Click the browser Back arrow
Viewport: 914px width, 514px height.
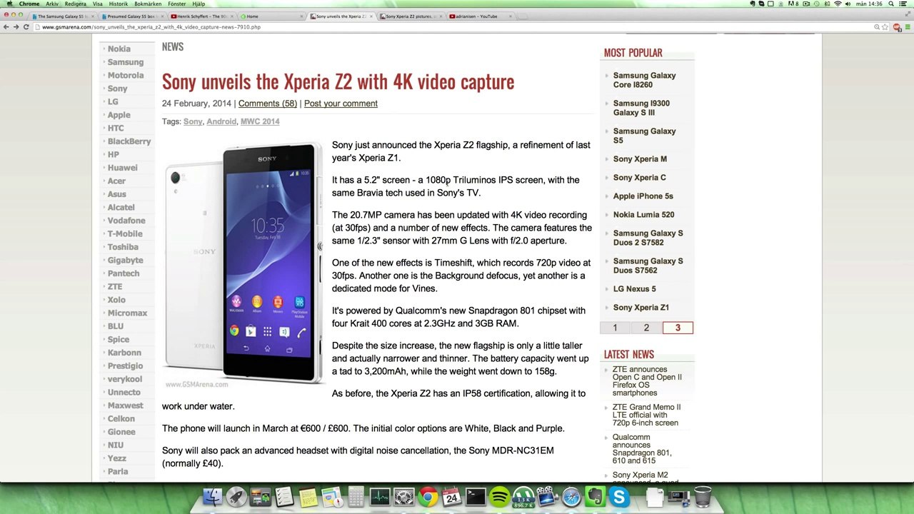(x=6, y=27)
